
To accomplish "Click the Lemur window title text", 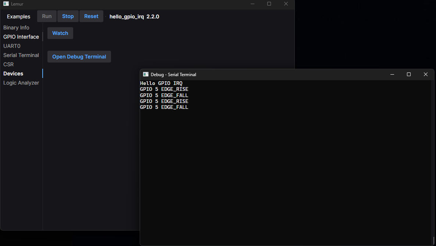I will (17, 4).
